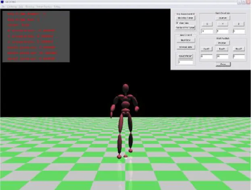Click the Y button under Root Orientation
Screen dimensions: 252x190
click(223, 24)
